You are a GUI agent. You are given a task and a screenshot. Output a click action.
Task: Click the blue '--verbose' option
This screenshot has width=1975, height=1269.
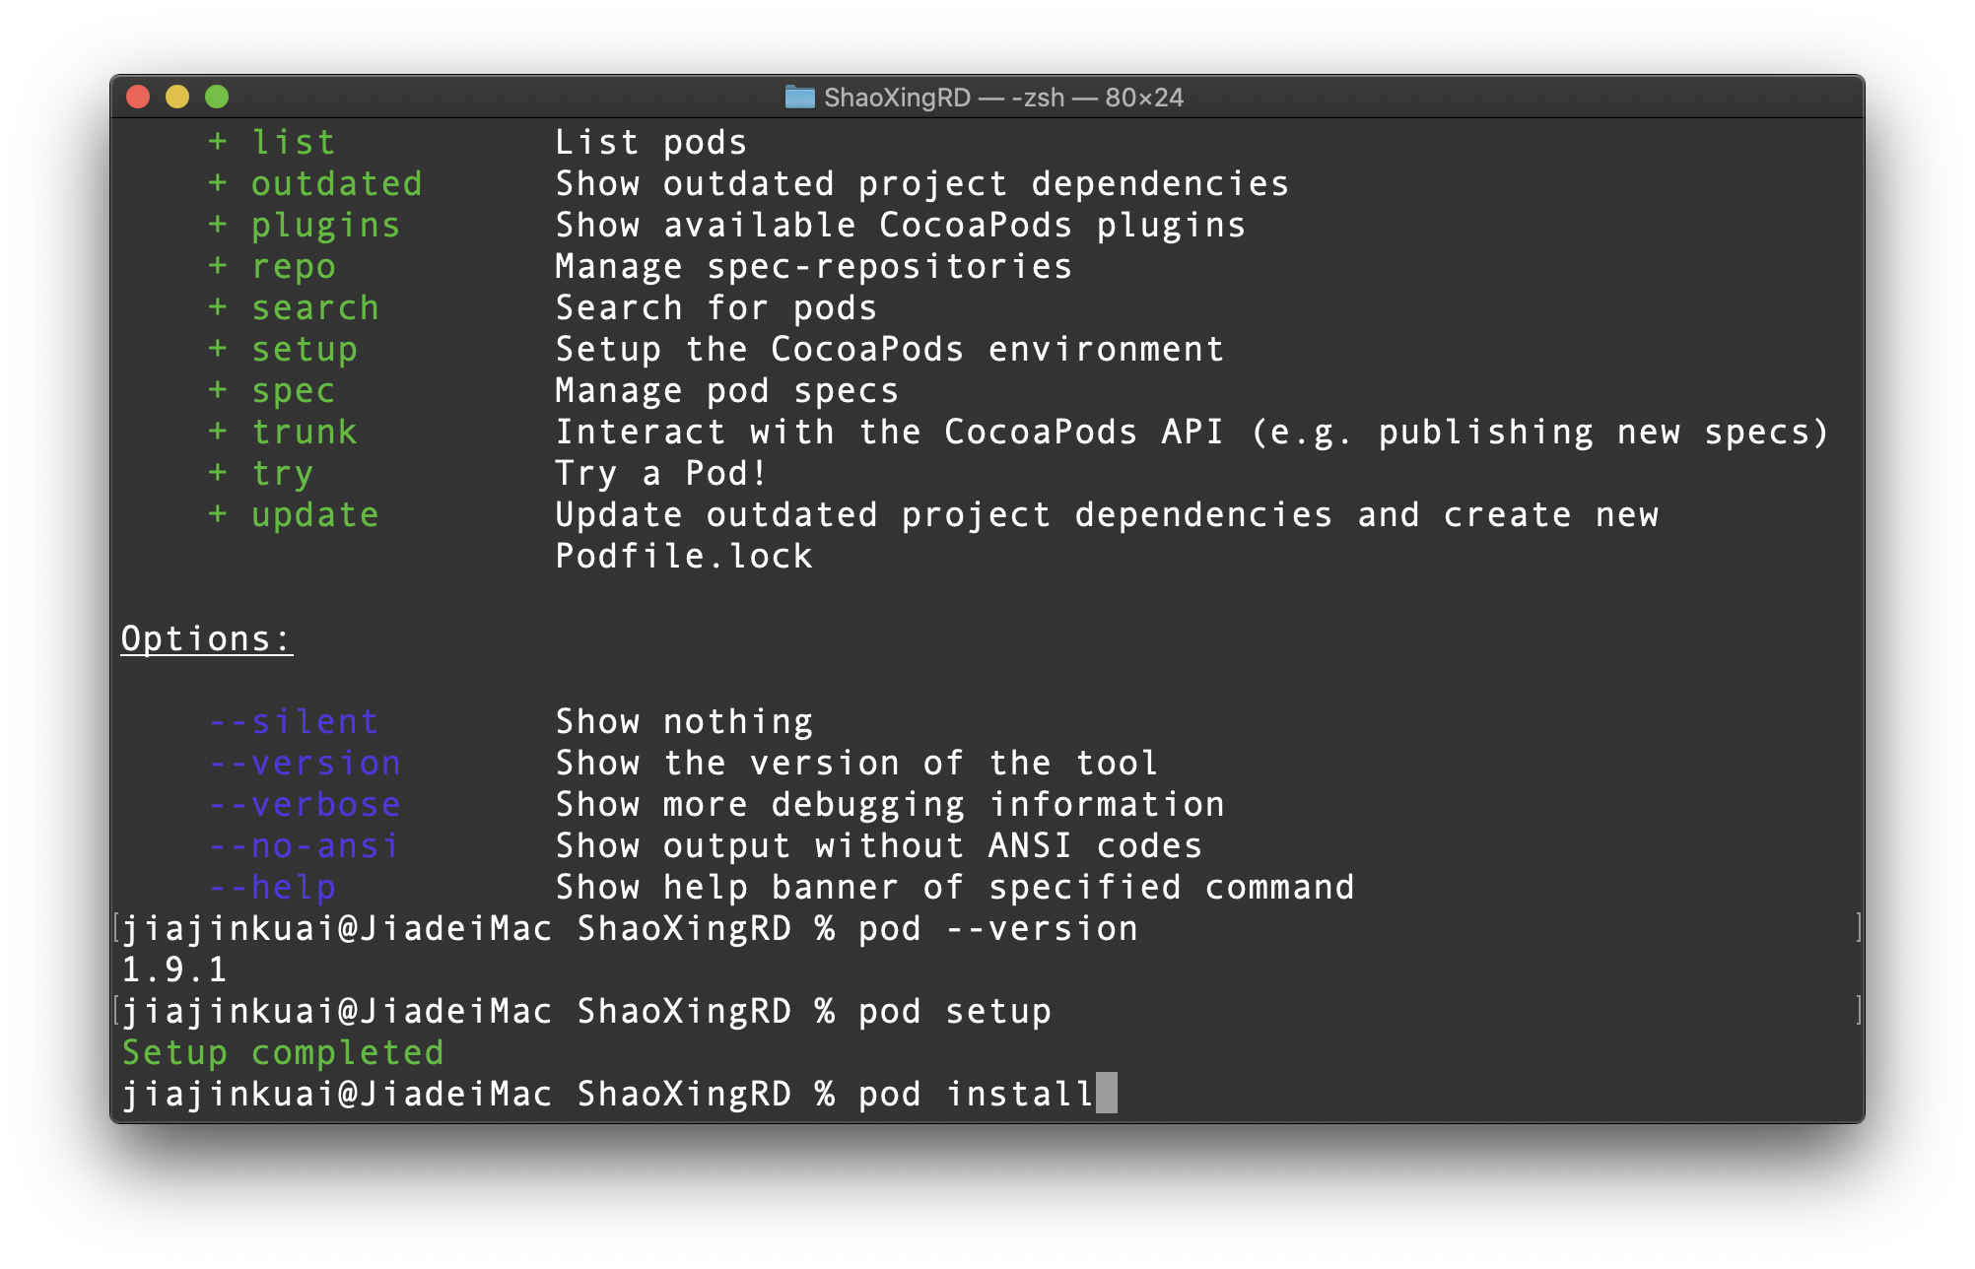pos(305,805)
